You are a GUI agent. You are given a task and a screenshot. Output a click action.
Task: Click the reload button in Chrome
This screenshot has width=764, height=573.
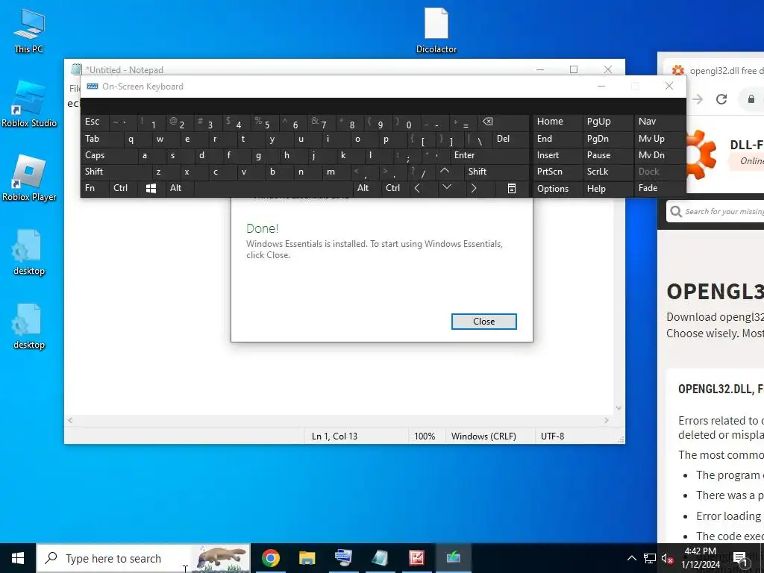[x=721, y=99]
